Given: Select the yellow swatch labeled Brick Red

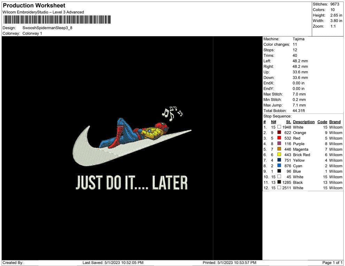Looking at the screenshot, I should [x=279, y=154].
